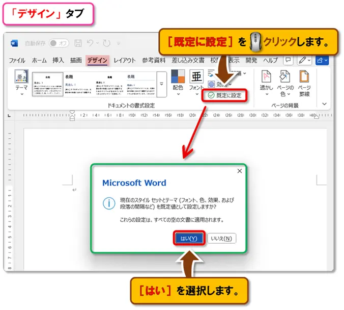The width and height of the screenshot is (344, 310).
Task: Expand the style set gallery more arrow
Action: [x=162, y=84]
